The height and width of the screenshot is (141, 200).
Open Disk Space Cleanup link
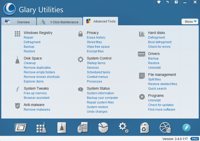coord(30,63)
